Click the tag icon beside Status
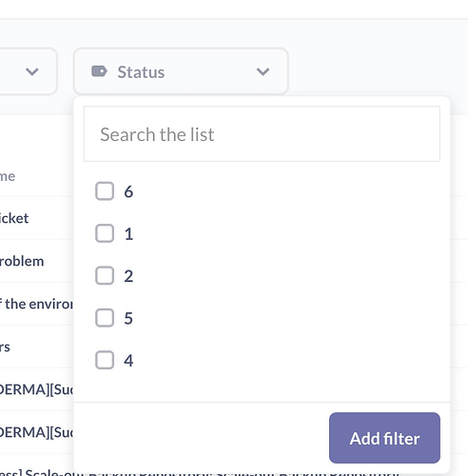468x476 pixels. tap(99, 71)
